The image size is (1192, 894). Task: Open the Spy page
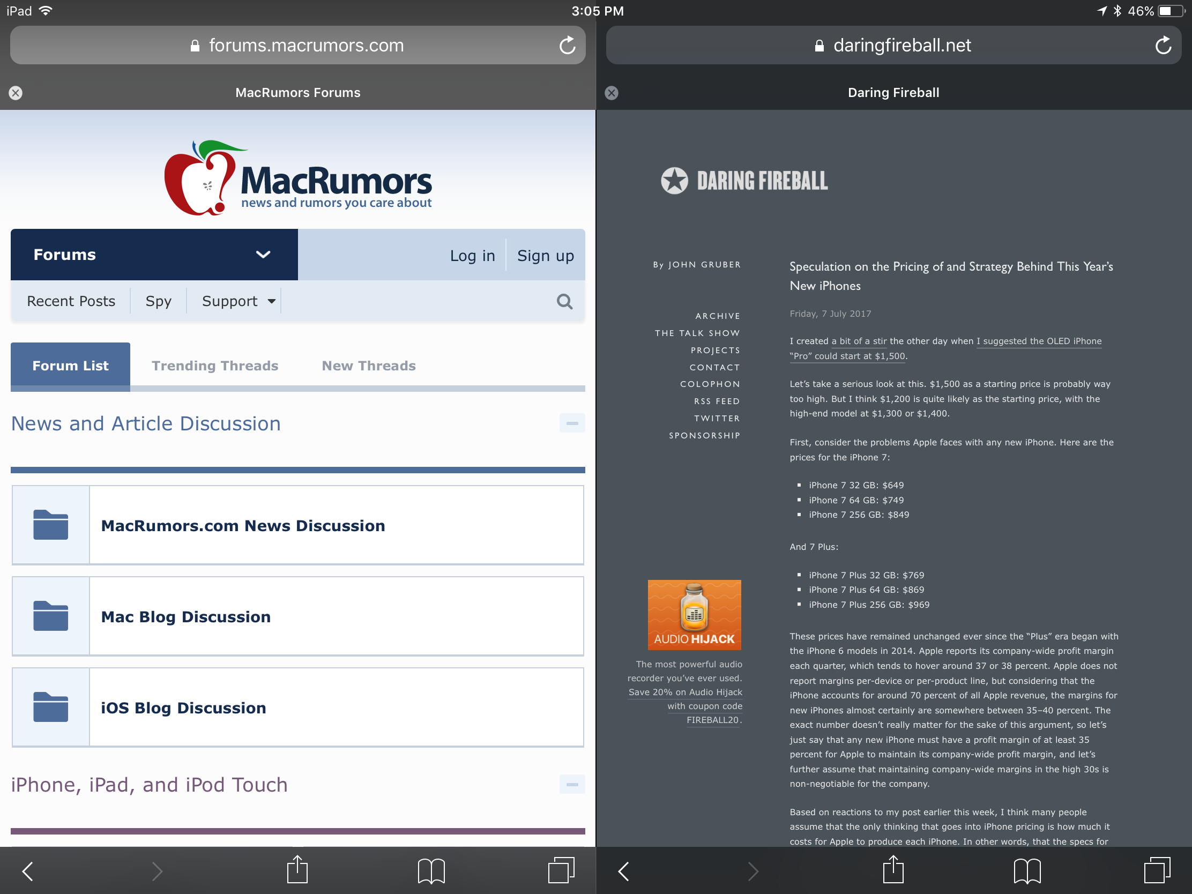click(x=159, y=301)
